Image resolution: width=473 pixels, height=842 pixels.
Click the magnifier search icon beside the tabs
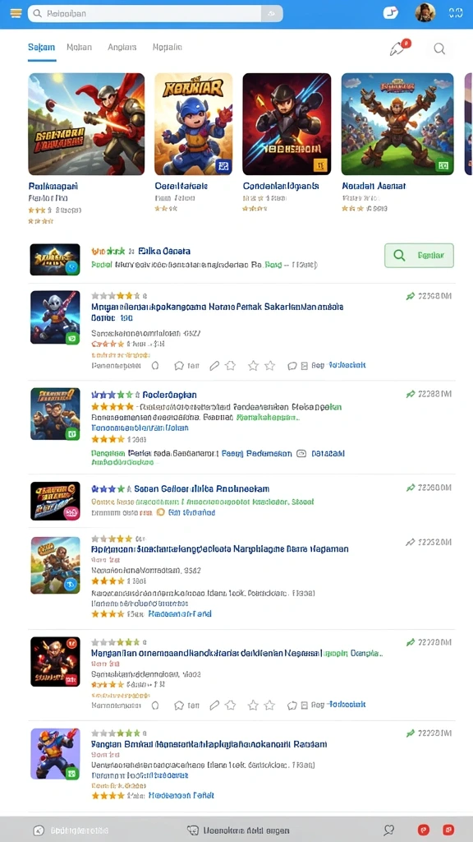439,49
